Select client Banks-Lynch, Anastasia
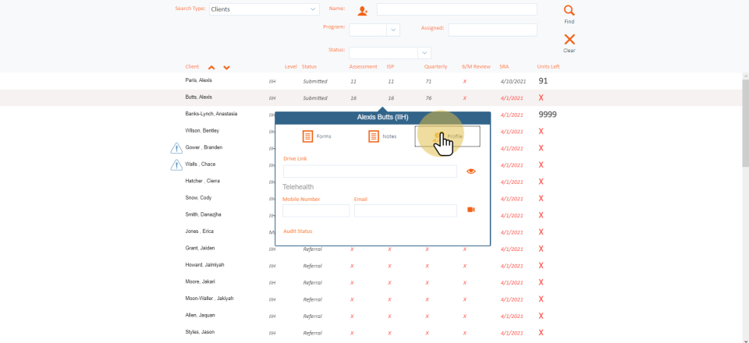749x343 pixels. point(211,114)
